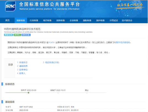
Task: Click the Chinese title 中药材(植物药)新品种评价技术规范
Action: 22,29
